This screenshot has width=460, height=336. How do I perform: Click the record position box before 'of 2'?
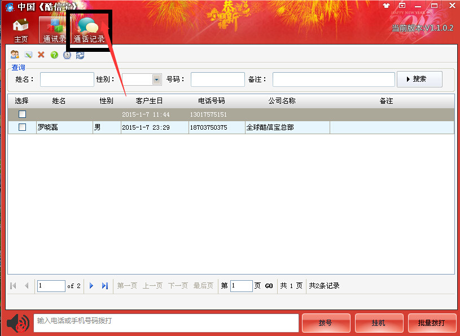tap(51, 286)
